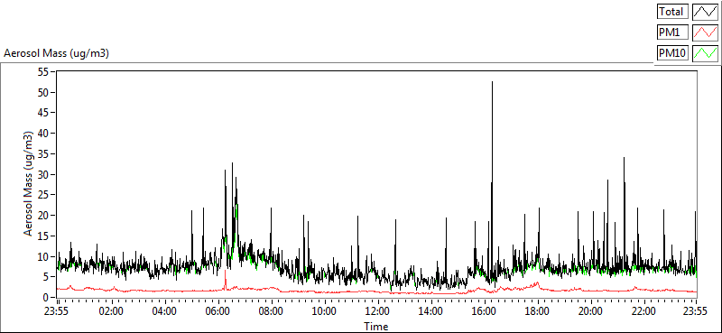Click the PM10 green plot legend icon
722x333 pixels.
coord(706,53)
